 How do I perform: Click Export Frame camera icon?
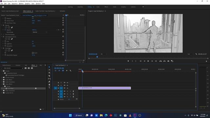click(x=168, y=61)
